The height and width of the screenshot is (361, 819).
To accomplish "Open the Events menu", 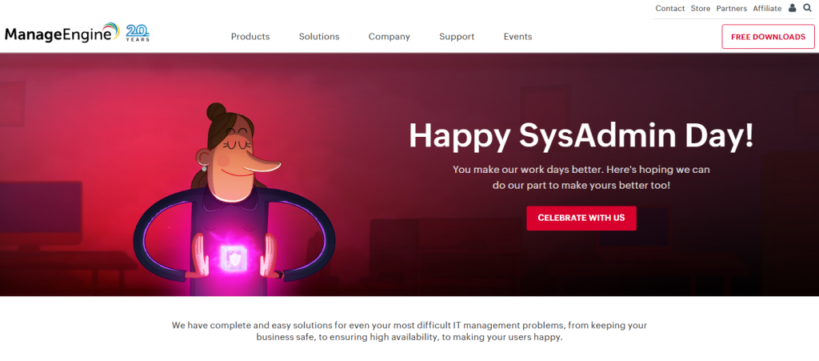I will (x=517, y=37).
